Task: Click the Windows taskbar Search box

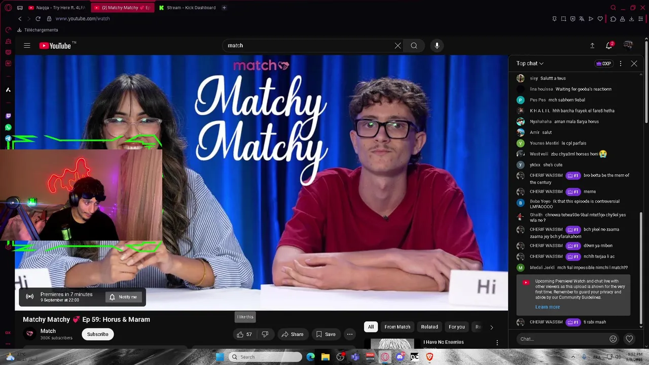Action: tap(265, 357)
